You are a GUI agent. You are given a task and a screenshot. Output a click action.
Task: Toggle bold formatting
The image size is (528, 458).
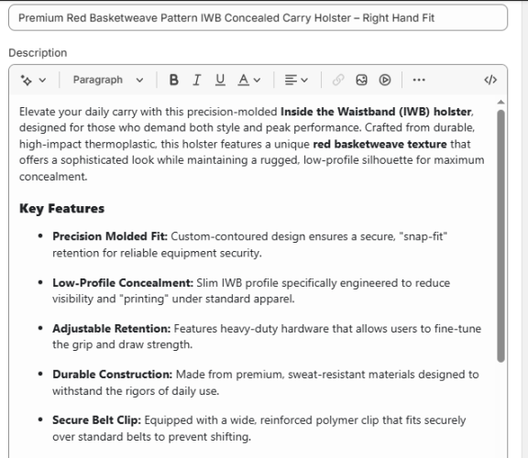(174, 80)
